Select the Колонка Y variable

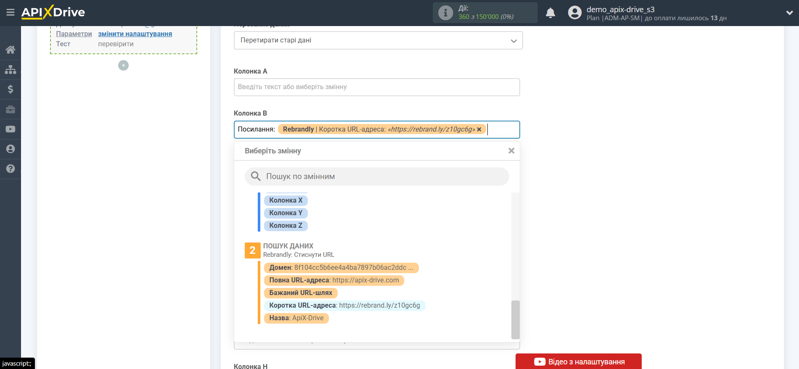coord(286,213)
